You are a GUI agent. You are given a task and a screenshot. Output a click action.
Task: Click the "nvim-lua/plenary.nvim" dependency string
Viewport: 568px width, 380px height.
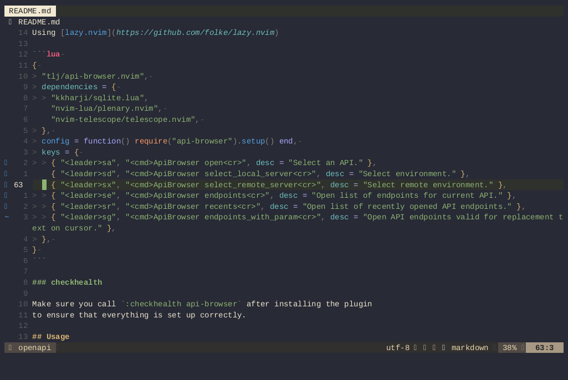[x=104, y=109]
